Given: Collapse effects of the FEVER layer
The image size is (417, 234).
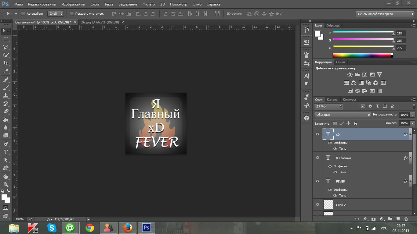Looking at the screenshot, I should click(x=410, y=181).
